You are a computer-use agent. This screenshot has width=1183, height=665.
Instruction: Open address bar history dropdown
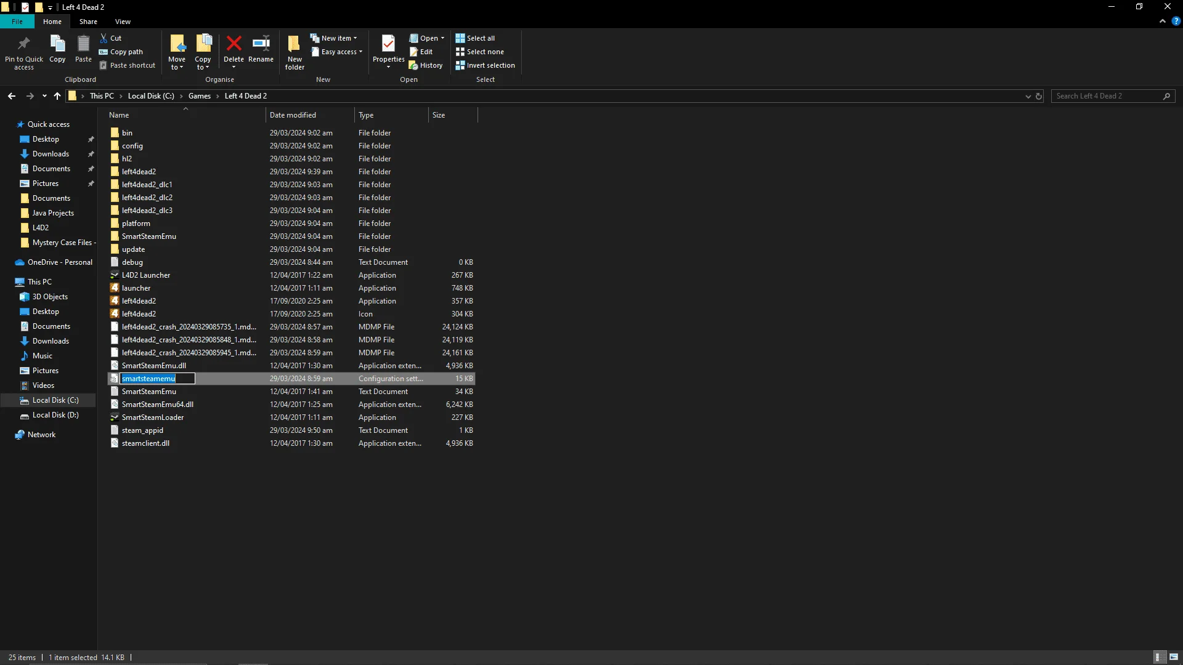[x=1028, y=96]
